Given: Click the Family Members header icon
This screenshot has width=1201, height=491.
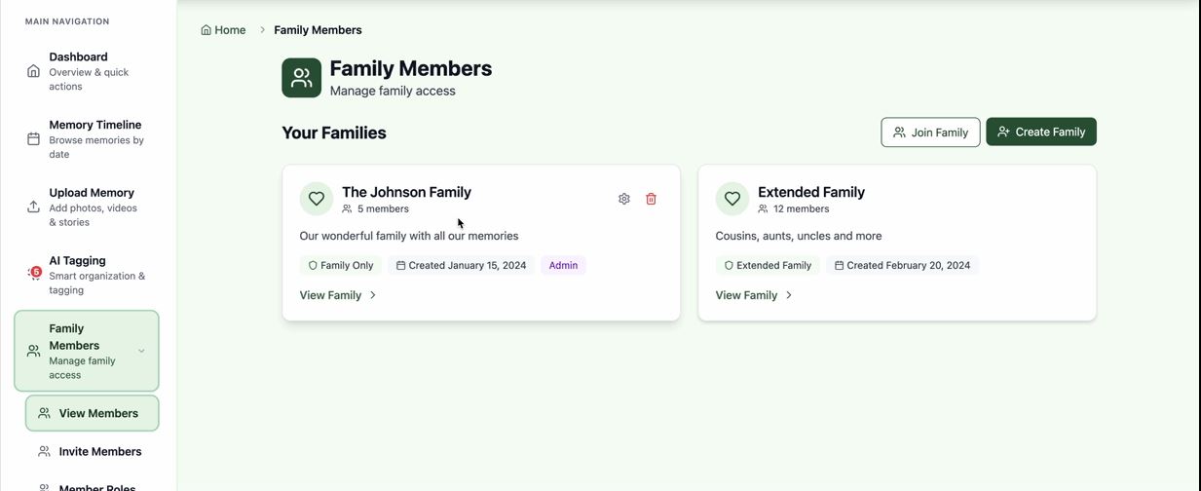Looking at the screenshot, I should click(x=302, y=78).
